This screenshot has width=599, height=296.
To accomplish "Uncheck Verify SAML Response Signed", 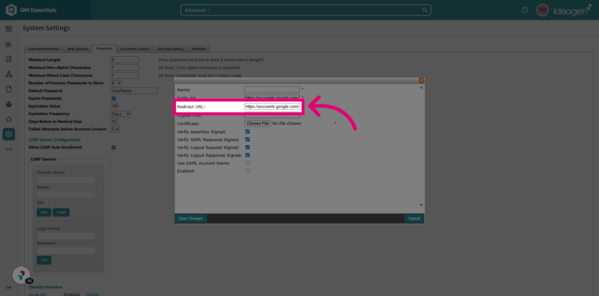I will point(247,139).
